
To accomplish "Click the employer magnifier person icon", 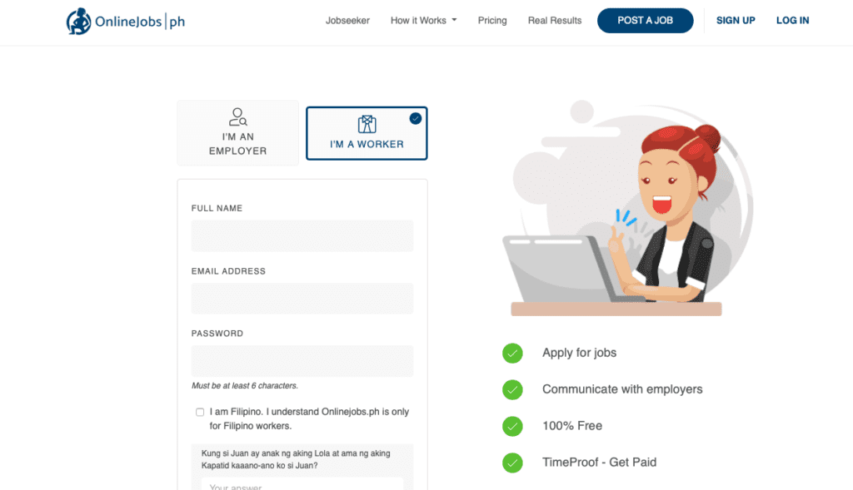I will coord(237,116).
